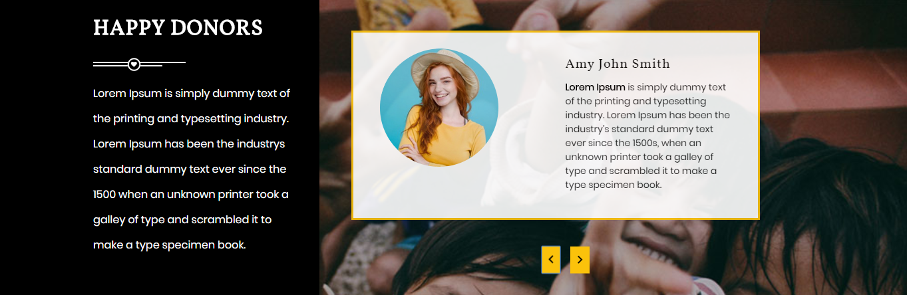Click the HAPPY DONORS section heading

178,28
